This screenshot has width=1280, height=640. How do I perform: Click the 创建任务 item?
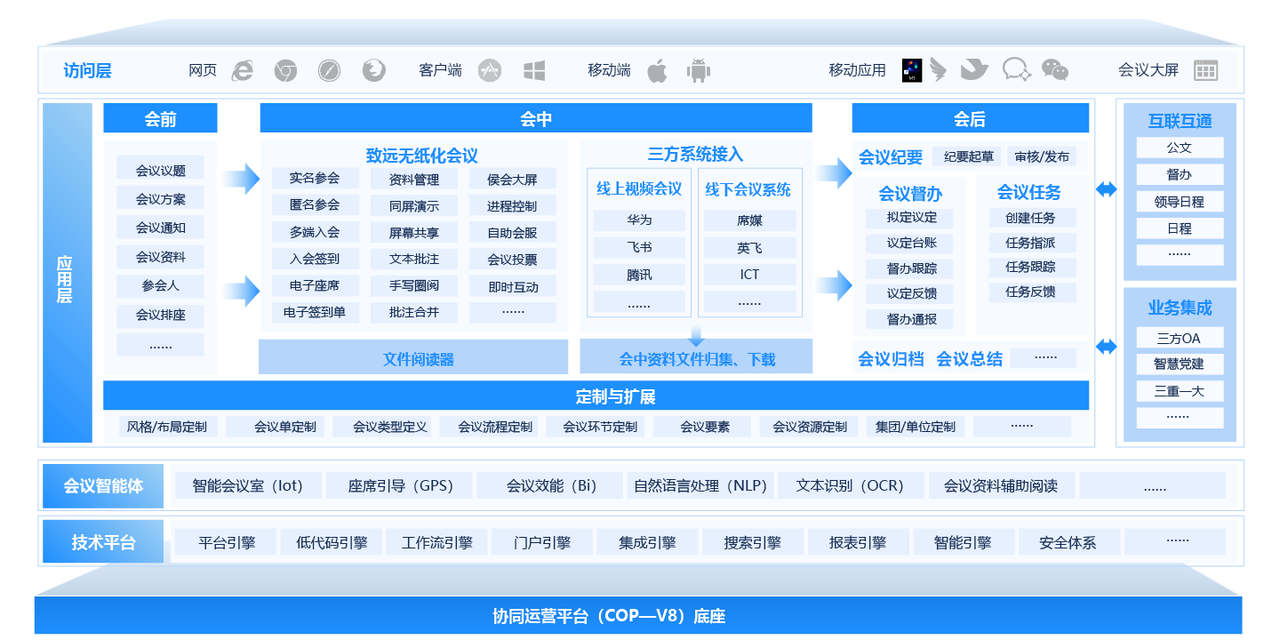(x=1031, y=218)
